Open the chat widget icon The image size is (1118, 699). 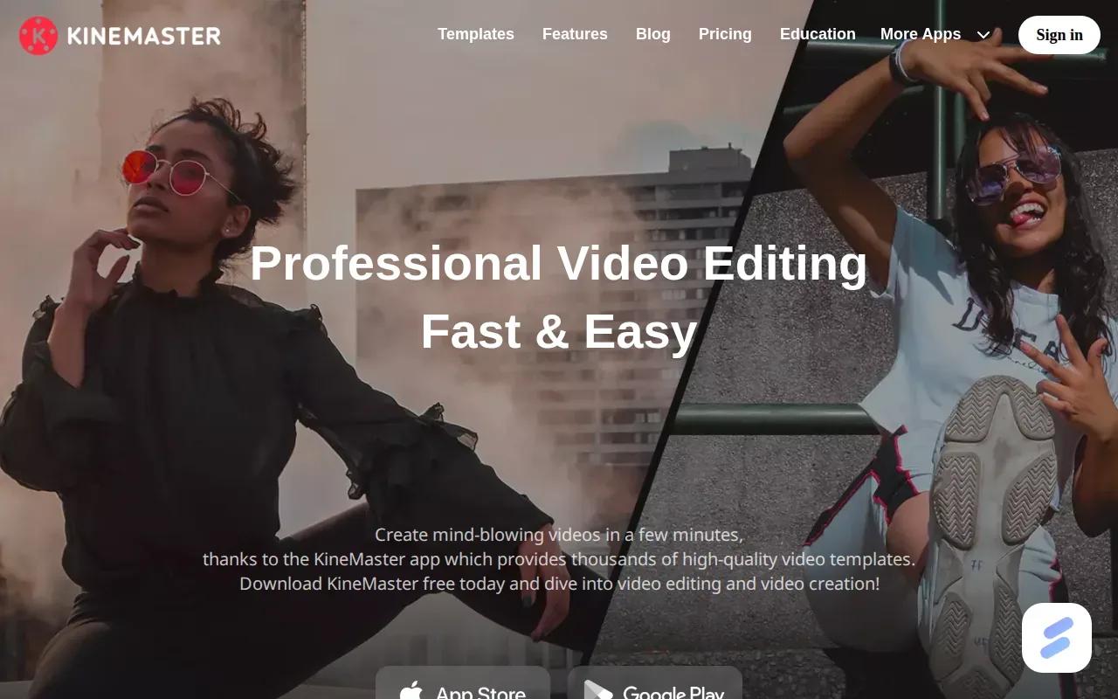tap(1057, 638)
